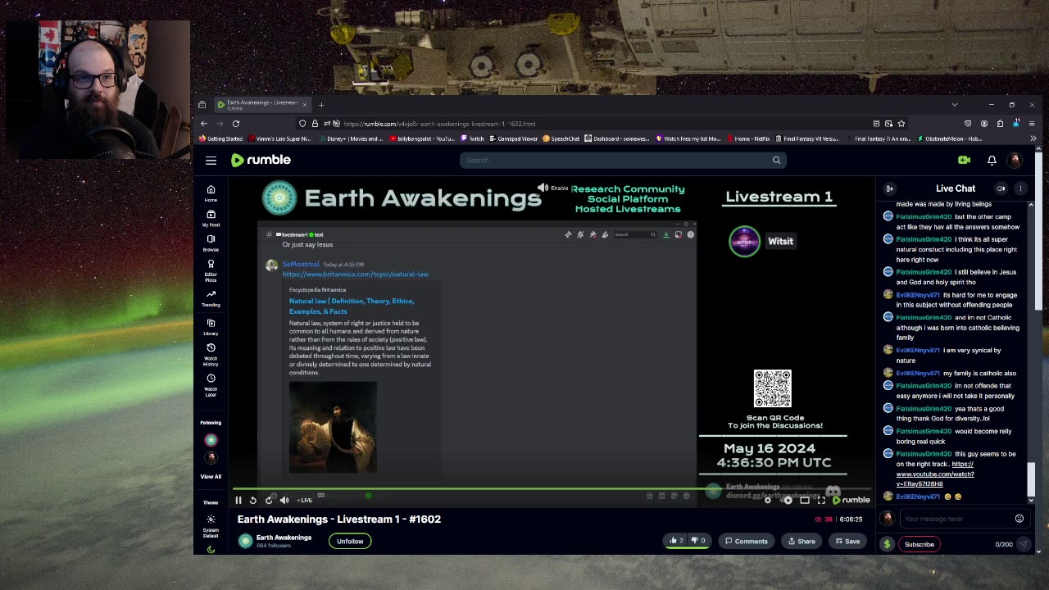The height and width of the screenshot is (590, 1049).
Task: Open video player settings gear
Action: pyautogui.click(x=768, y=500)
